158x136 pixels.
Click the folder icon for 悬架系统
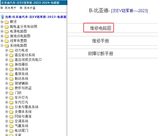click(11, 74)
